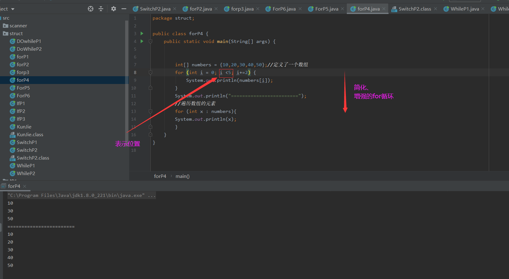Close the ForP6.java tab
This screenshot has width=509, height=279.
click(300, 9)
